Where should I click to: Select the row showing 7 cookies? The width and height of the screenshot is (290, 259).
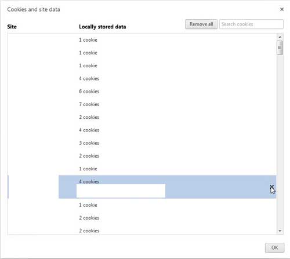(142, 104)
